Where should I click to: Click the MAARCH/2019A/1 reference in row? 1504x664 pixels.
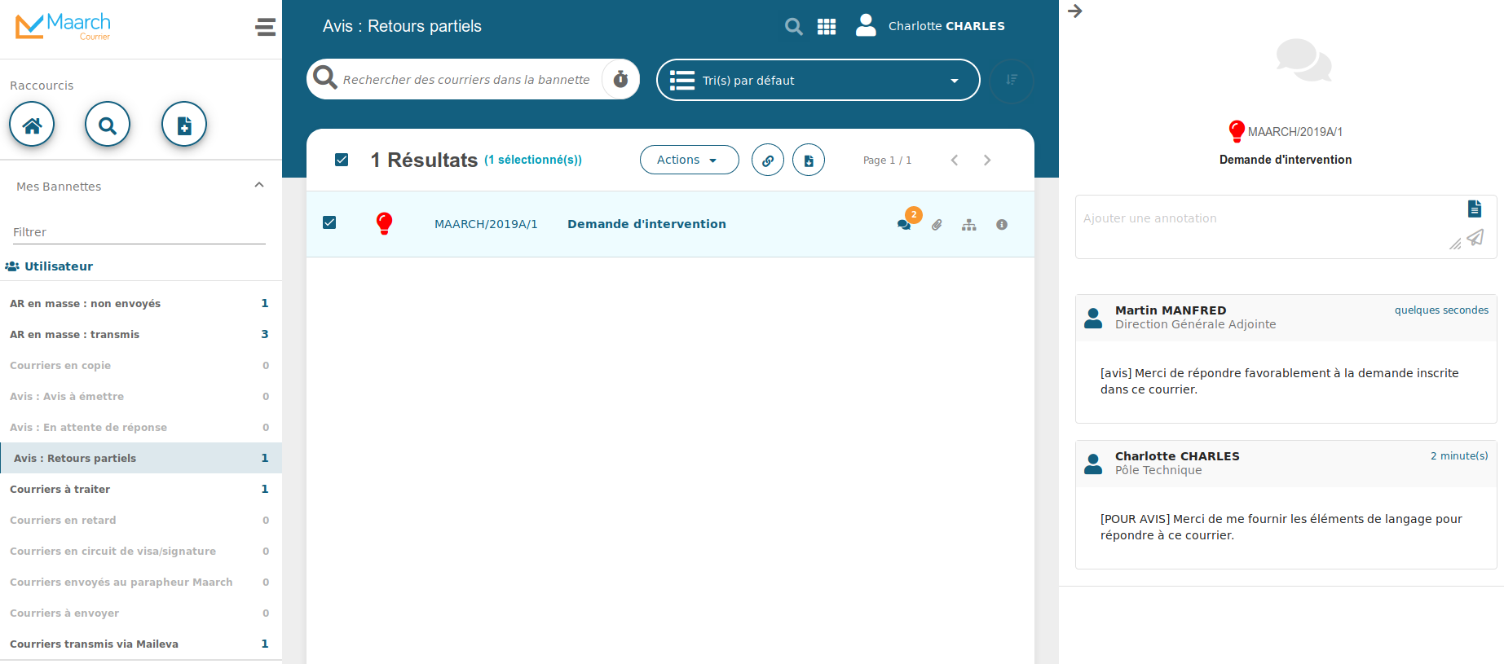point(486,224)
